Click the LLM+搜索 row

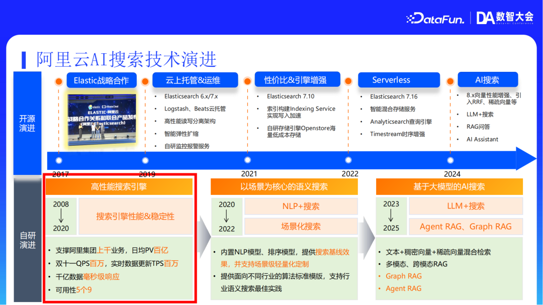tap(466, 206)
